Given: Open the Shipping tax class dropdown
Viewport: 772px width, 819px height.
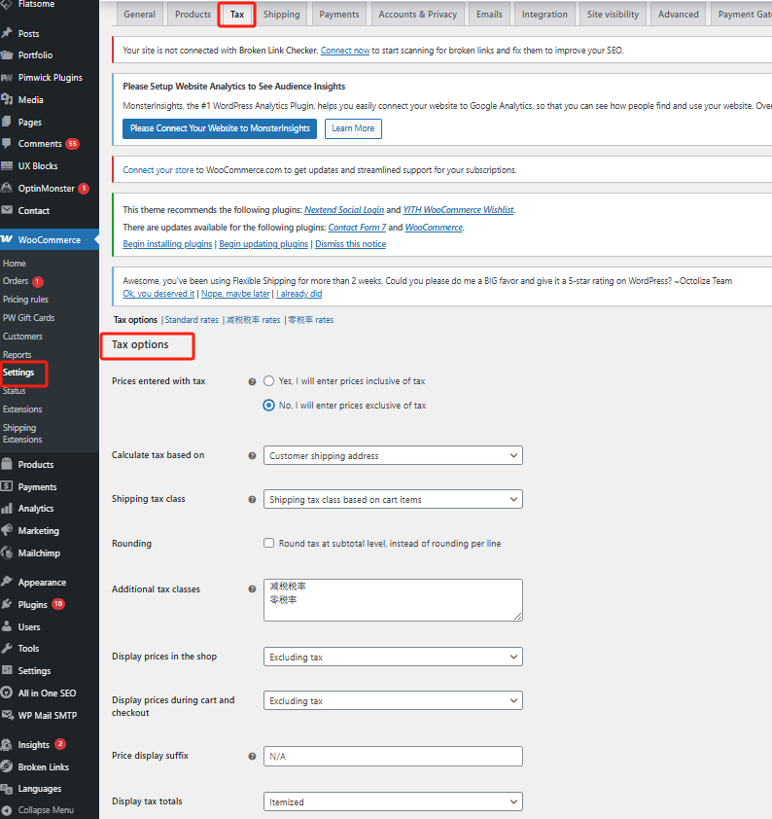Looking at the screenshot, I should (x=393, y=499).
